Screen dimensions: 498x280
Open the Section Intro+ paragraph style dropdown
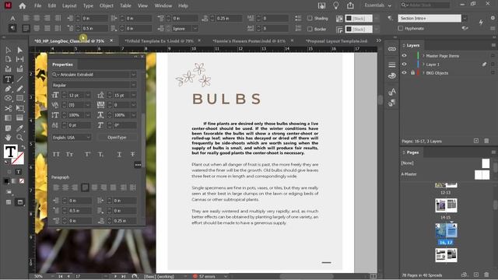pos(465,18)
